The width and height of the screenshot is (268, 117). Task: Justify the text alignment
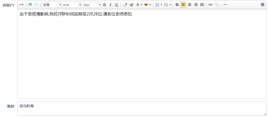point(202,5)
